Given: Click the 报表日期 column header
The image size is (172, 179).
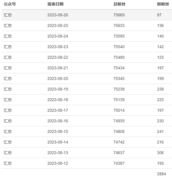Looking at the screenshot, I should pyautogui.click(x=56, y=4).
